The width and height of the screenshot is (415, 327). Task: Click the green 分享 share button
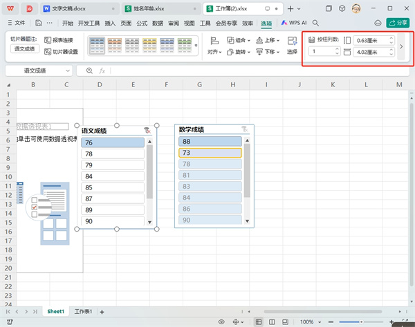[398, 23]
